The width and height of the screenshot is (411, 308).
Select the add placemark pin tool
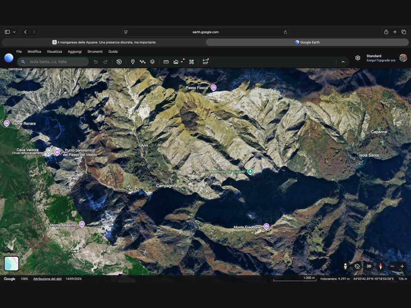(133, 62)
